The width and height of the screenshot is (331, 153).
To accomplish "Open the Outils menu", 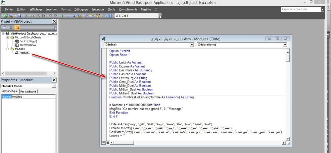I will tap(112, 10).
